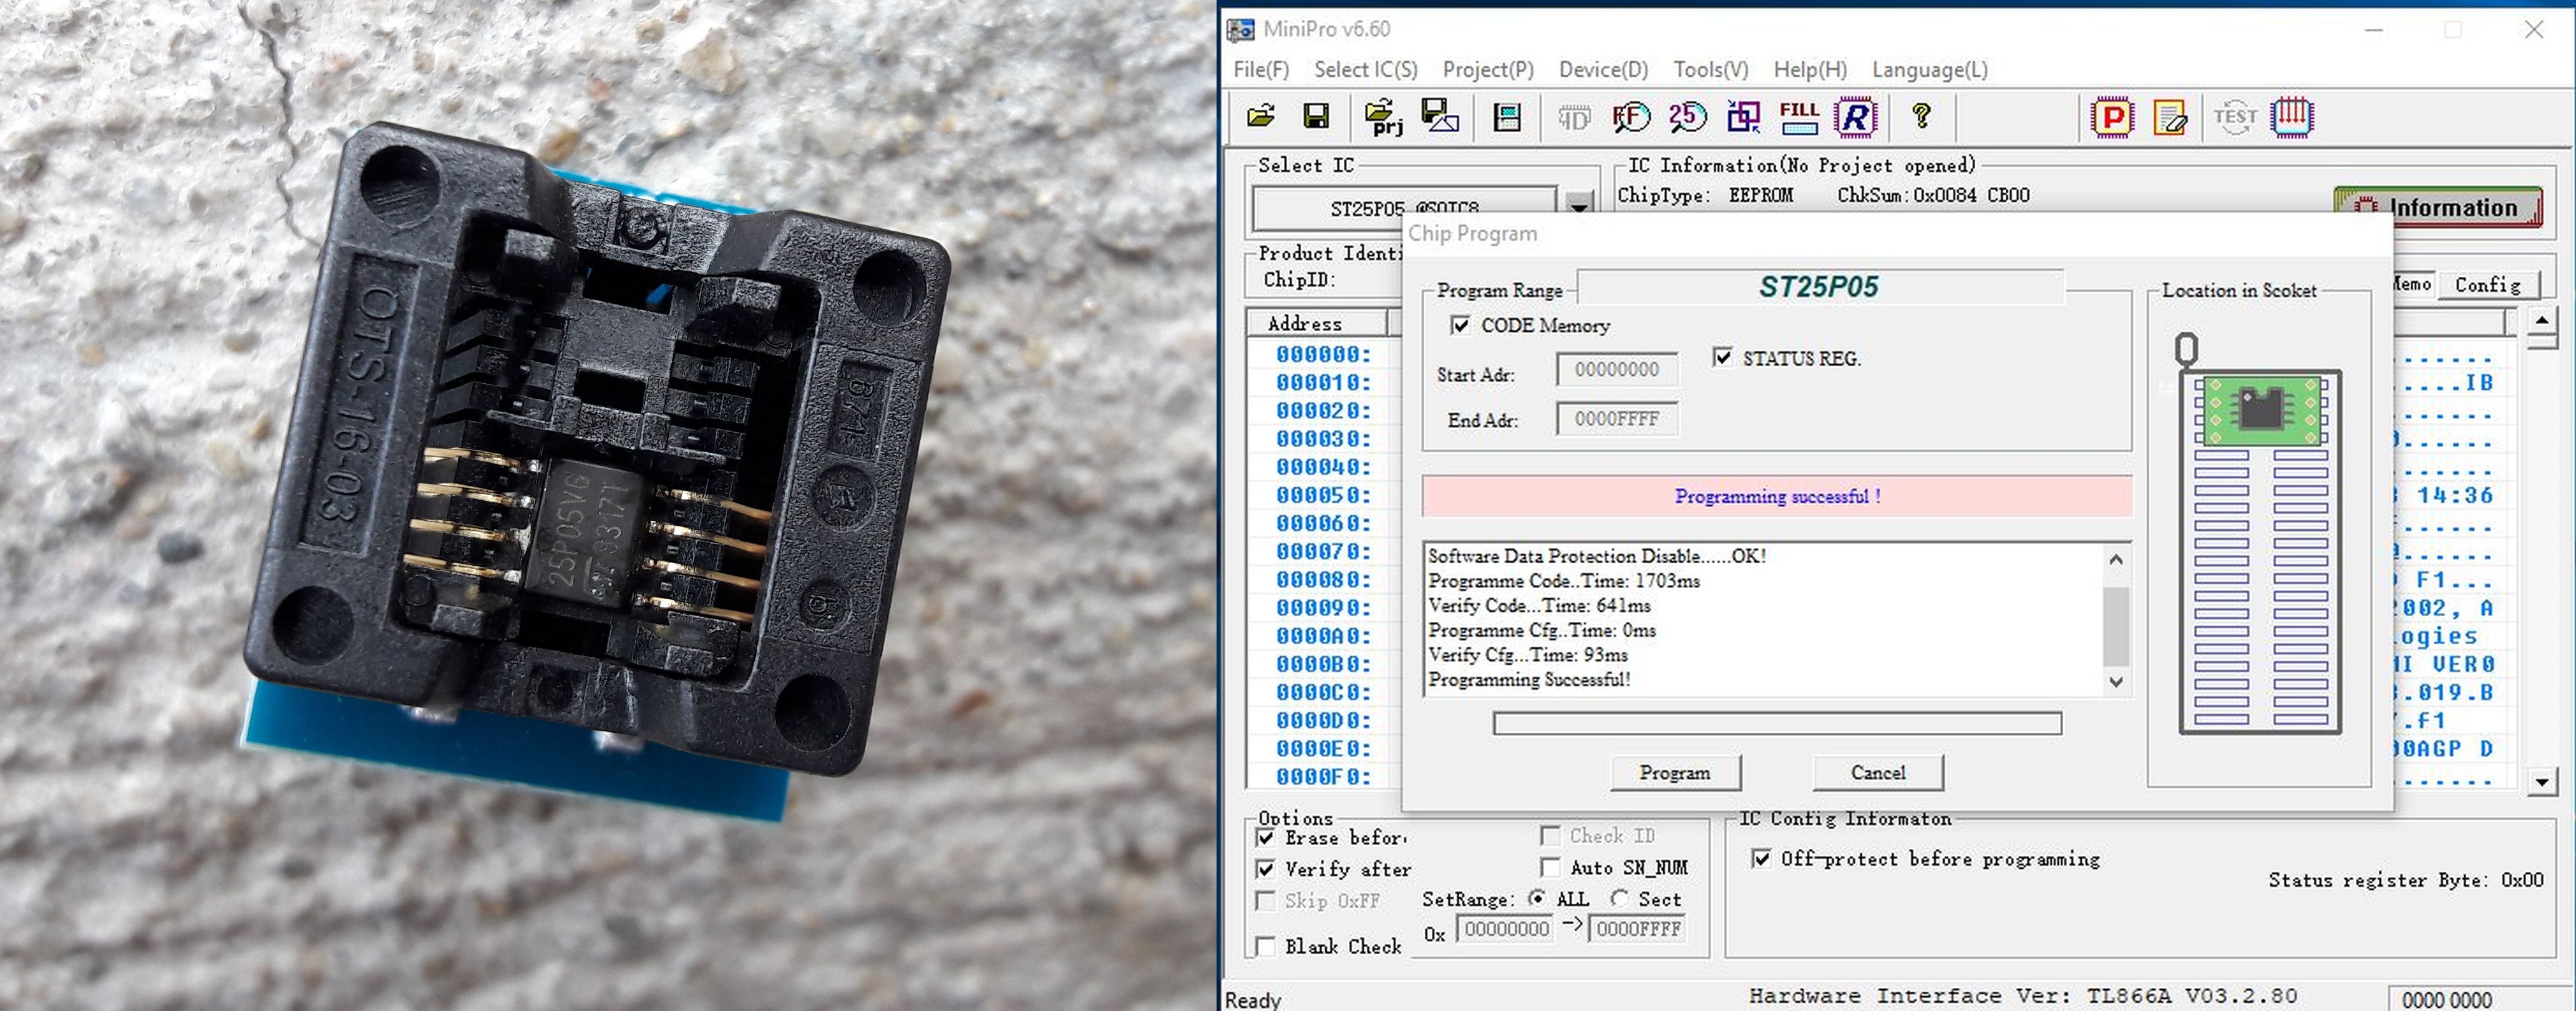Click the open project 'prj' icon
The image size is (2576, 1011).
[x=1383, y=117]
